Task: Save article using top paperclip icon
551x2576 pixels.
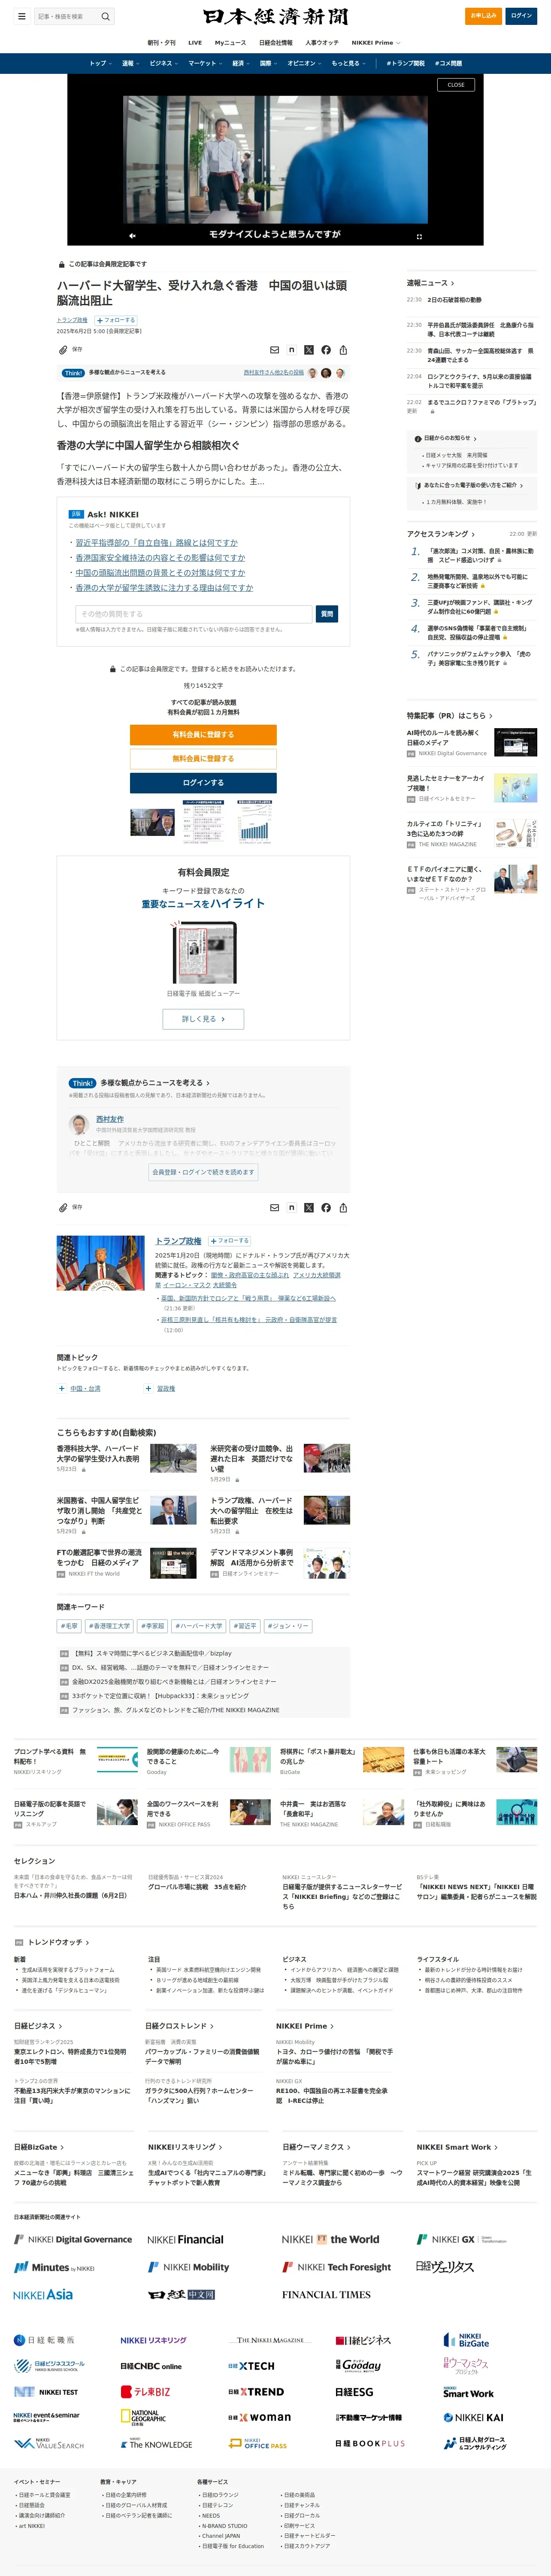Action: click(x=63, y=350)
